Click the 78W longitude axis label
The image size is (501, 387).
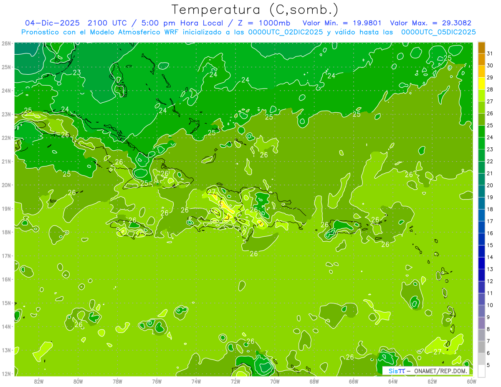[117, 381]
